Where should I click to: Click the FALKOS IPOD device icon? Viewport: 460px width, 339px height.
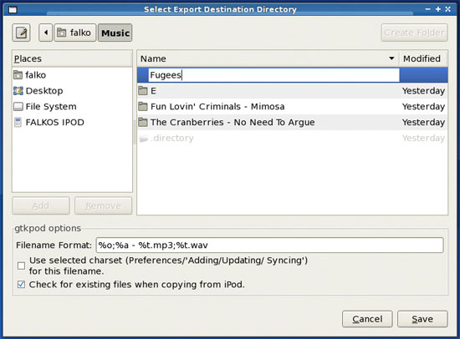pyautogui.click(x=18, y=123)
